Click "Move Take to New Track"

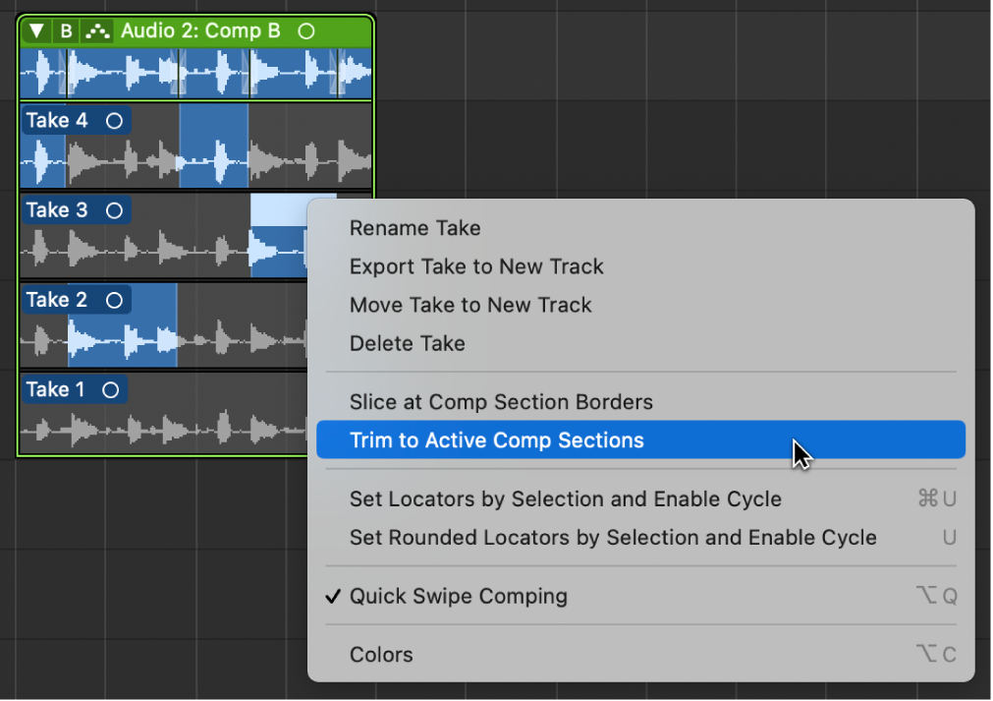pyautogui.click(x=470, y=305)
